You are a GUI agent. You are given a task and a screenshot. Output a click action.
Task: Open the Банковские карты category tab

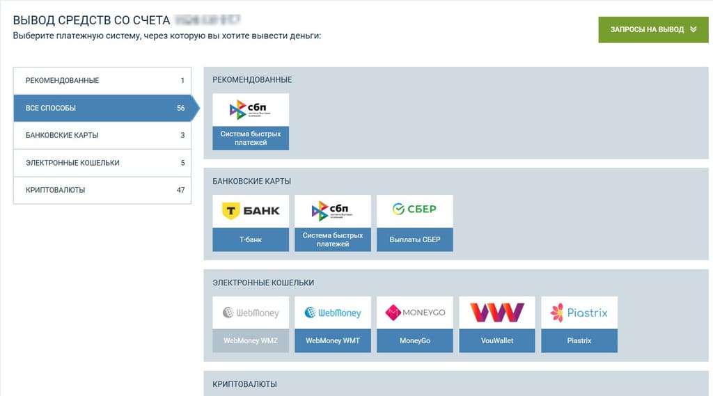(102, 136)
